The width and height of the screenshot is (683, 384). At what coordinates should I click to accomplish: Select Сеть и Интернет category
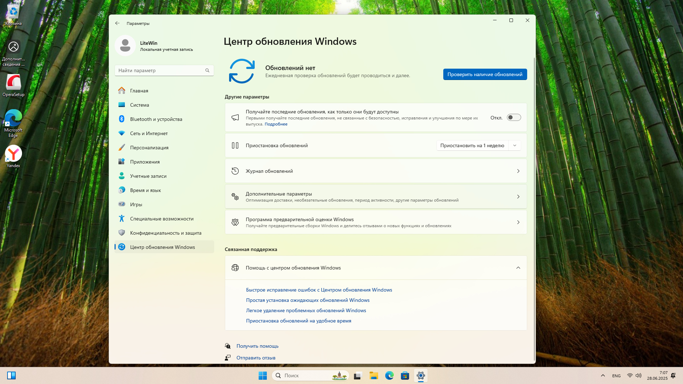pyautogui.click(x=149, y=133)
